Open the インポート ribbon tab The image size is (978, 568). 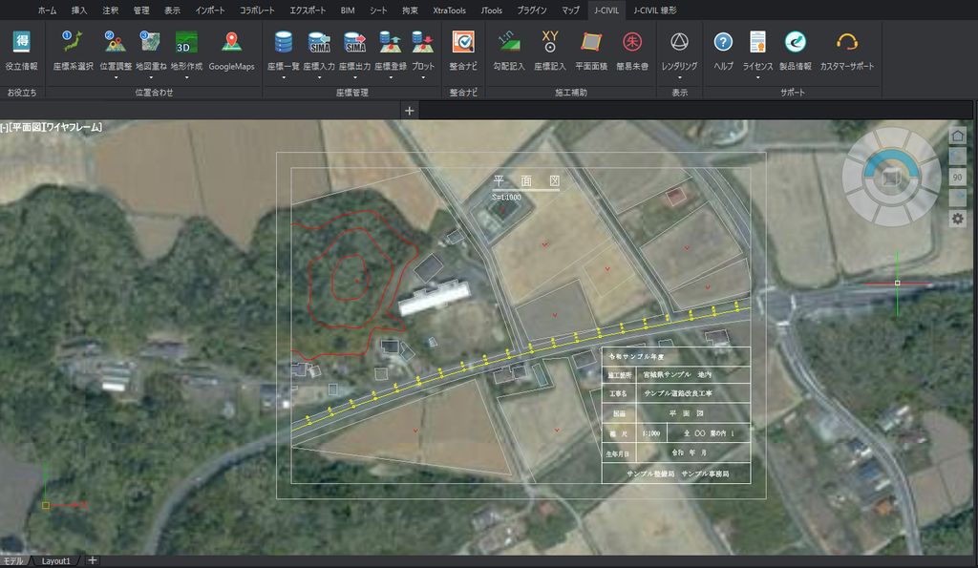(209, 11)
